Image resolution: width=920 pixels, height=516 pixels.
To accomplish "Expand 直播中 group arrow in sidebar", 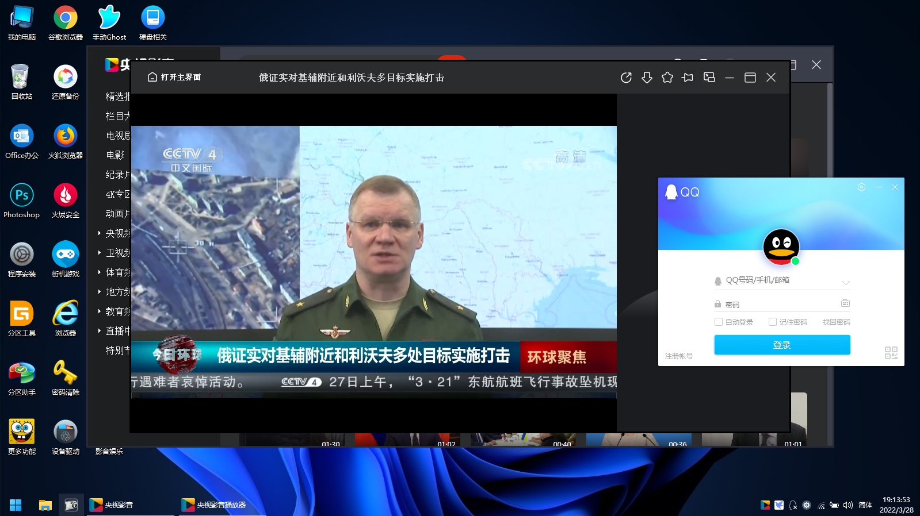I will tap(100, 331).
